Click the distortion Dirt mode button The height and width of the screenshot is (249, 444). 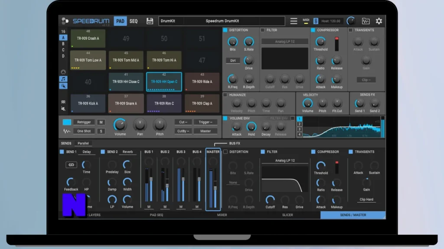click(233, 61)
